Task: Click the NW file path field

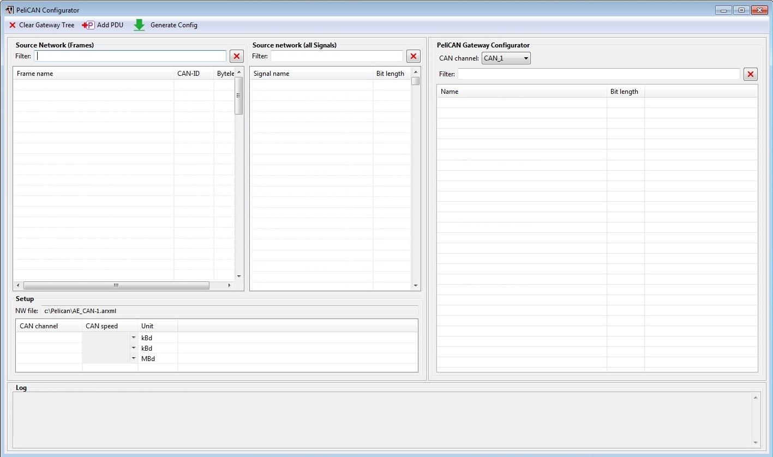Action: [229, 311]
